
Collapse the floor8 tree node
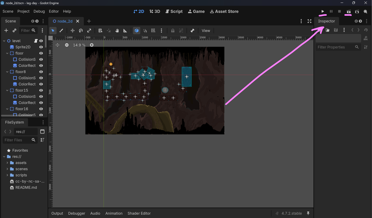(x=7, y=72)
